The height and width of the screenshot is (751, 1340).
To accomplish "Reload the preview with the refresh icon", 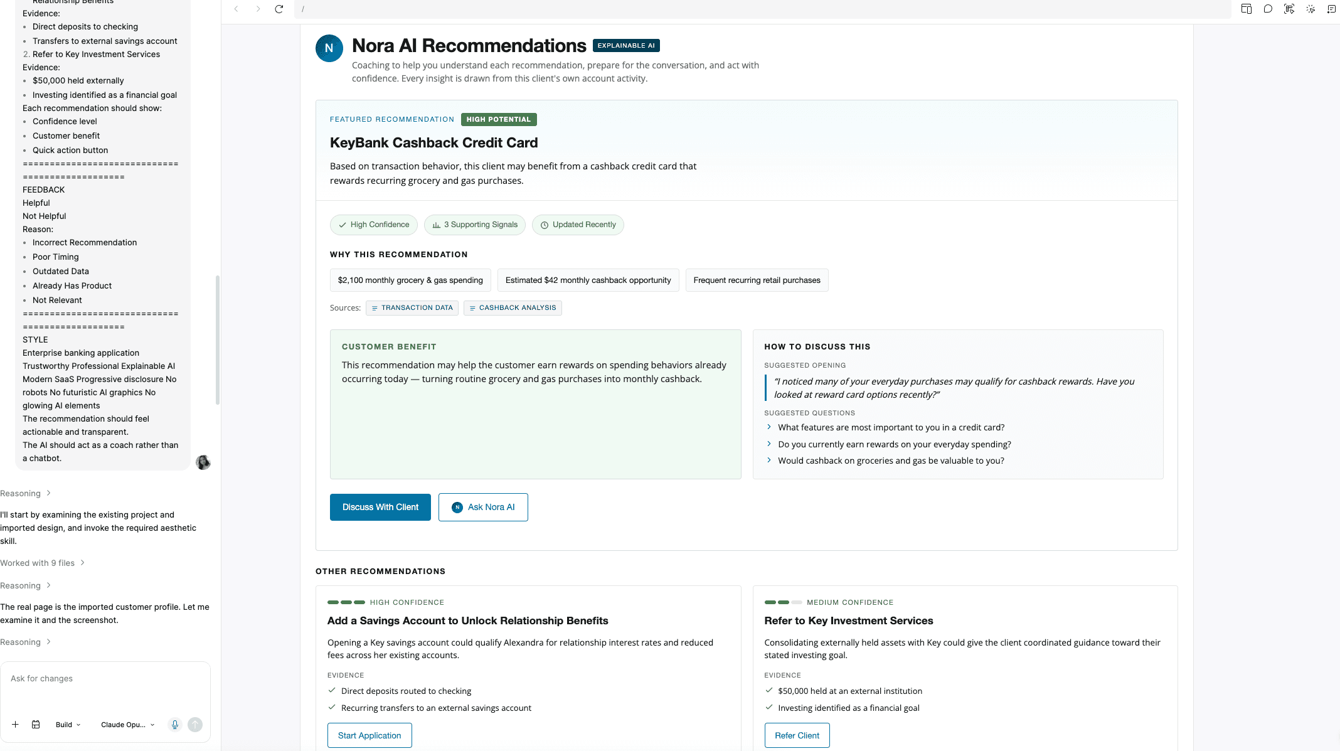I will click(279, 9).
